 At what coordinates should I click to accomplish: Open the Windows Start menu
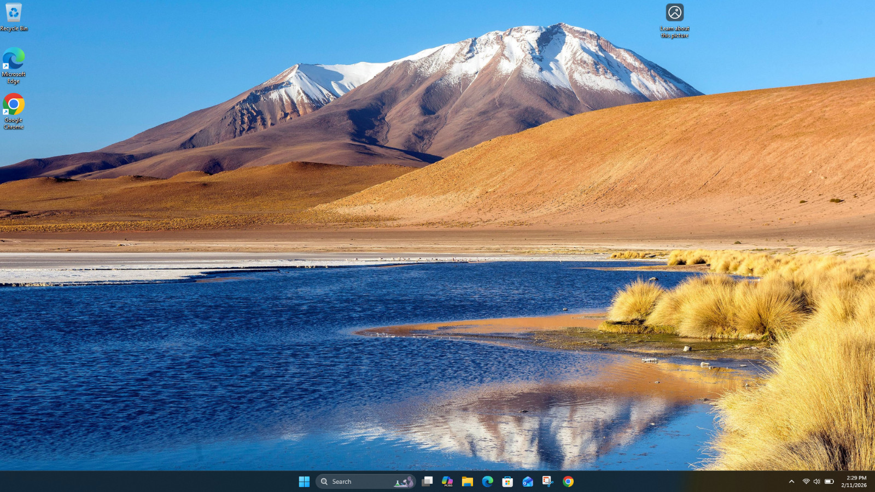304,482
